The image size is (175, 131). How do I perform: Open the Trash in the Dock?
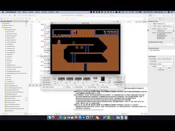(x=126, y=118)
